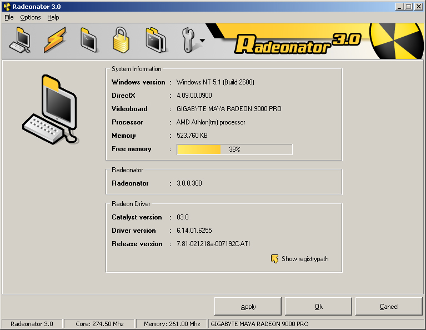This screenshot has height=330, width=426.
Task: Click the Driver version 6.14.01.6255
Action: pyautogui.click(x=194, y=231)
